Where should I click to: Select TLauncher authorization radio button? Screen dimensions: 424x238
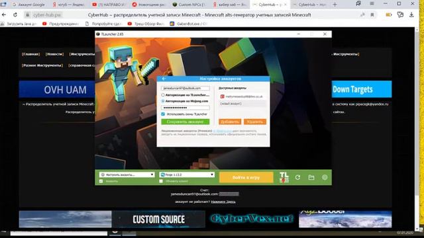point(163,95)
